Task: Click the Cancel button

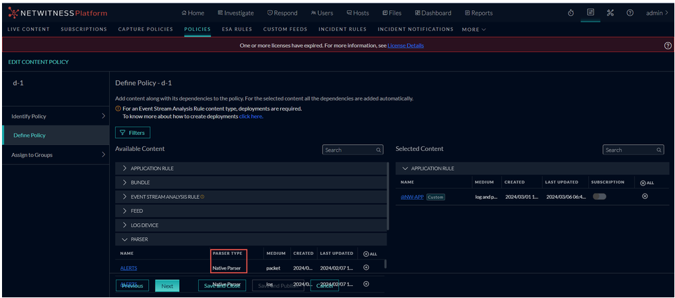Action: point(324,285)
